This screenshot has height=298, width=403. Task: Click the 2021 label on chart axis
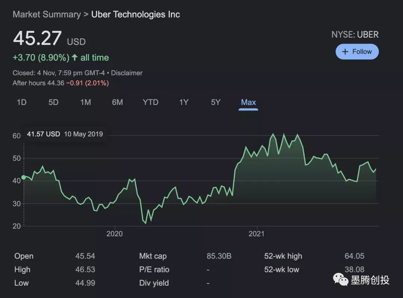coord(256,234)
